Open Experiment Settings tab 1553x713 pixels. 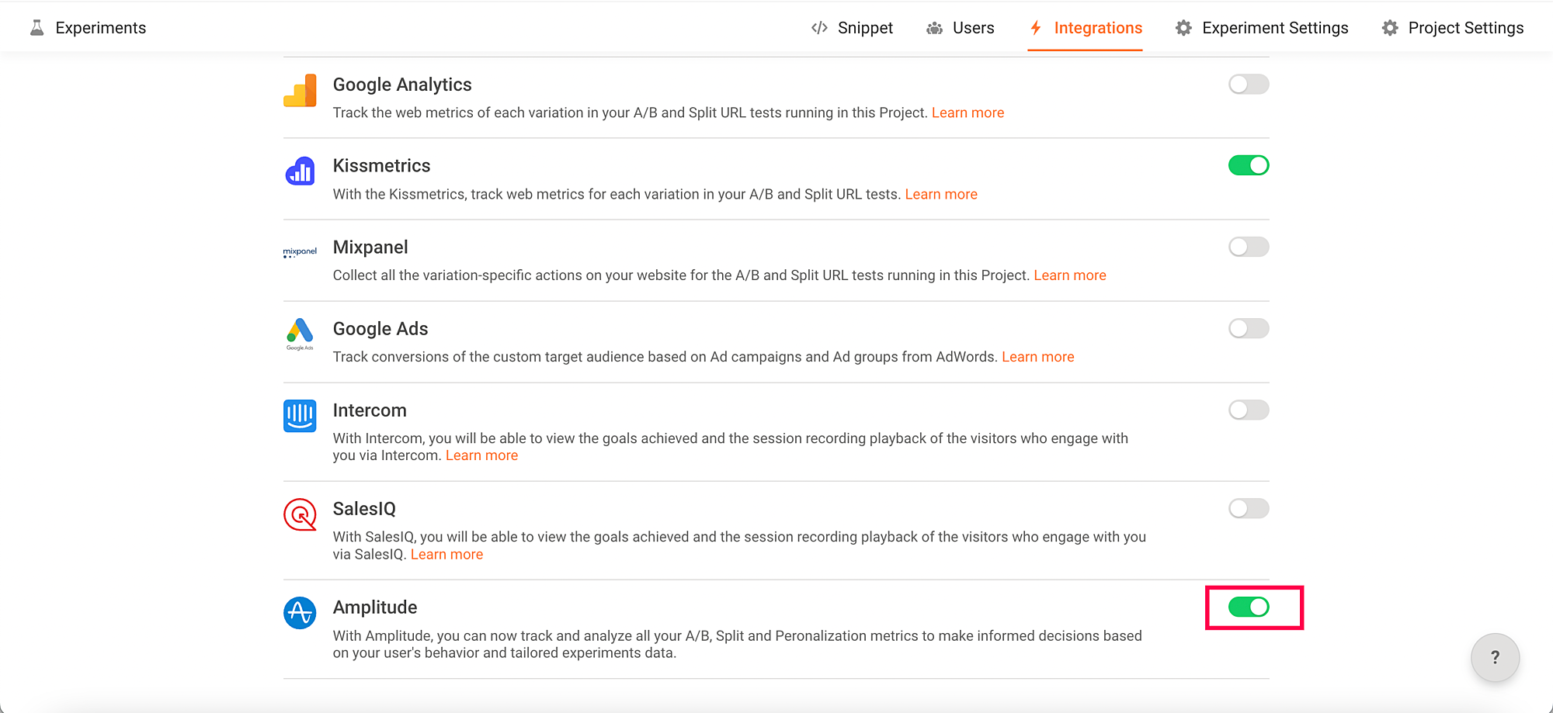1262,28
